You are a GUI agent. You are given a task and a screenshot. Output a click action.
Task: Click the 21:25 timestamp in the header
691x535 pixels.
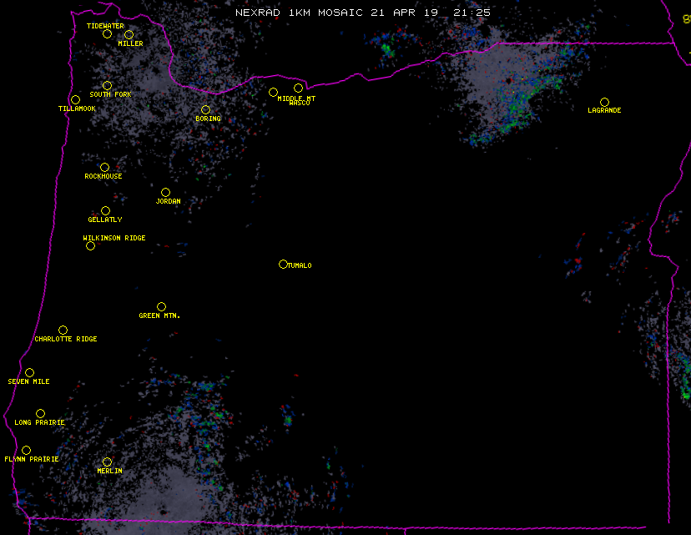pos(473,13)
